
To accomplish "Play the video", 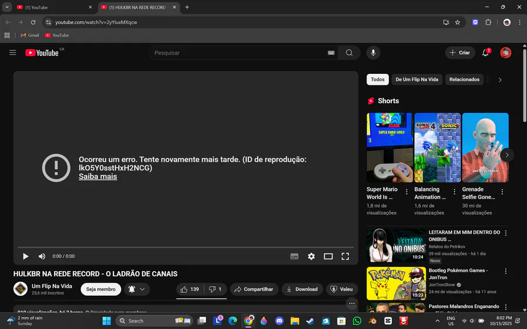I will coord(26,256).
